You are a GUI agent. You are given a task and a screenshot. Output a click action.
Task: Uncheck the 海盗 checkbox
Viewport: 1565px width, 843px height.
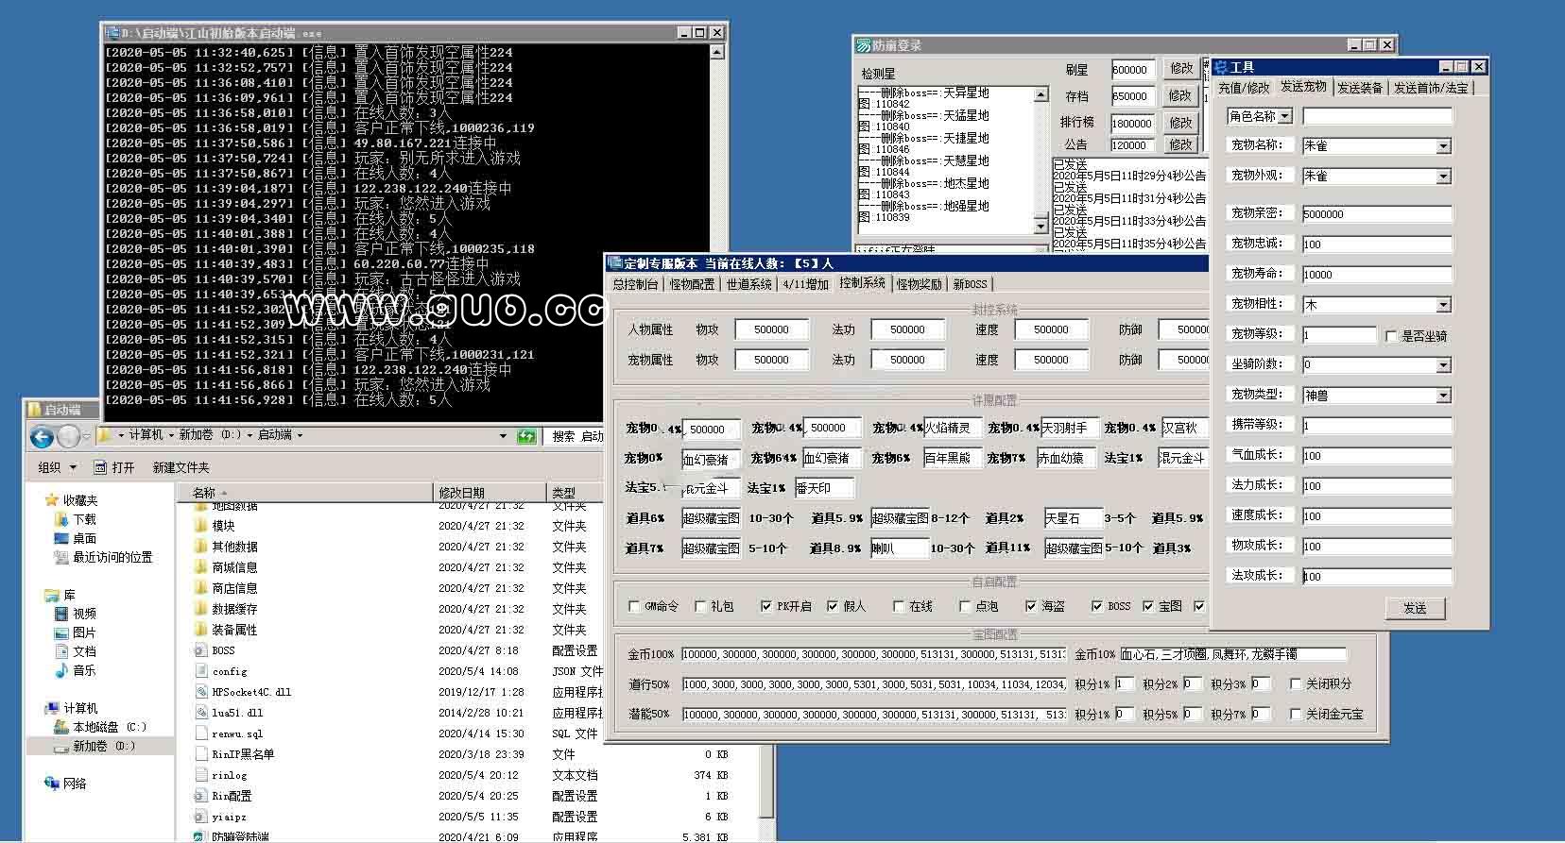pos(1031,606)
